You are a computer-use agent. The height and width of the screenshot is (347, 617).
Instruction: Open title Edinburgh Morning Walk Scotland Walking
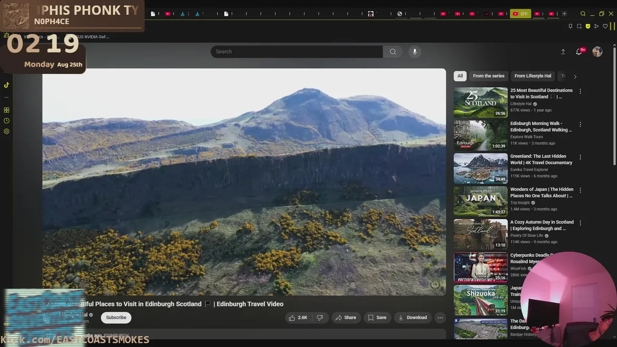541,127
